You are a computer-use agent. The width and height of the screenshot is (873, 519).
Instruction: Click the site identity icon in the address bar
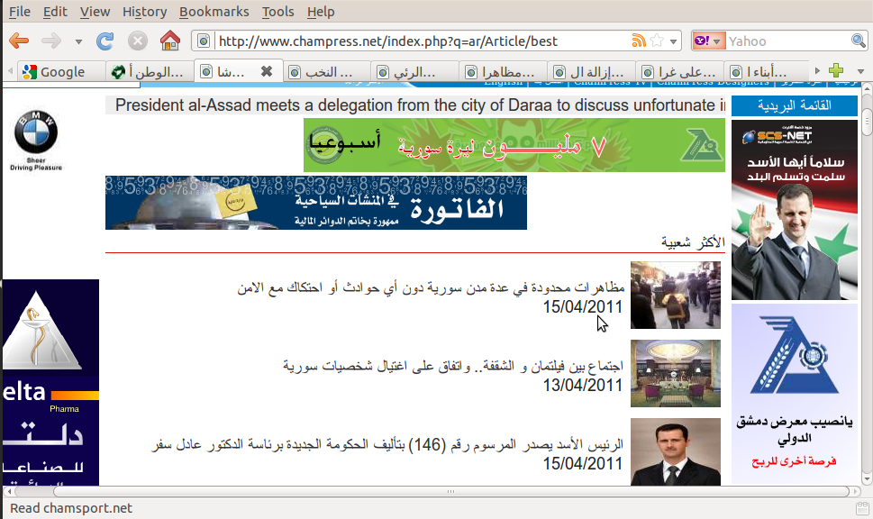pyautogui.click(x=204, y=41)
